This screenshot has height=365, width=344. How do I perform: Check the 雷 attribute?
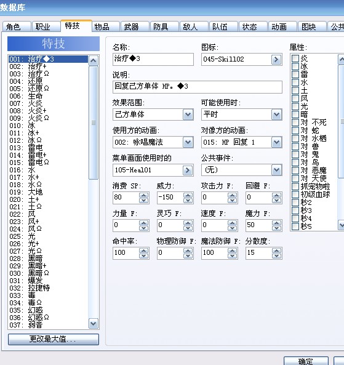click(x=295, y=74)
